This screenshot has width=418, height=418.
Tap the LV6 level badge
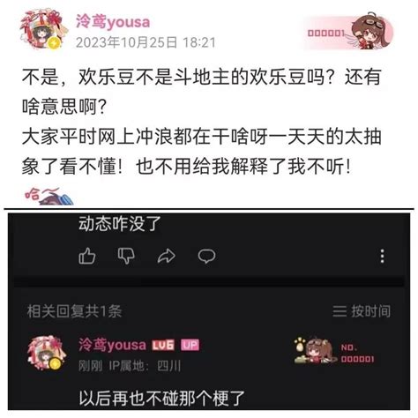(163, 345)
